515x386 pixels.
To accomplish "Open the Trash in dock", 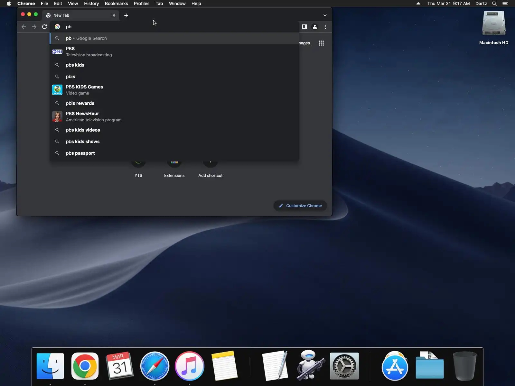I will point(464,366).
